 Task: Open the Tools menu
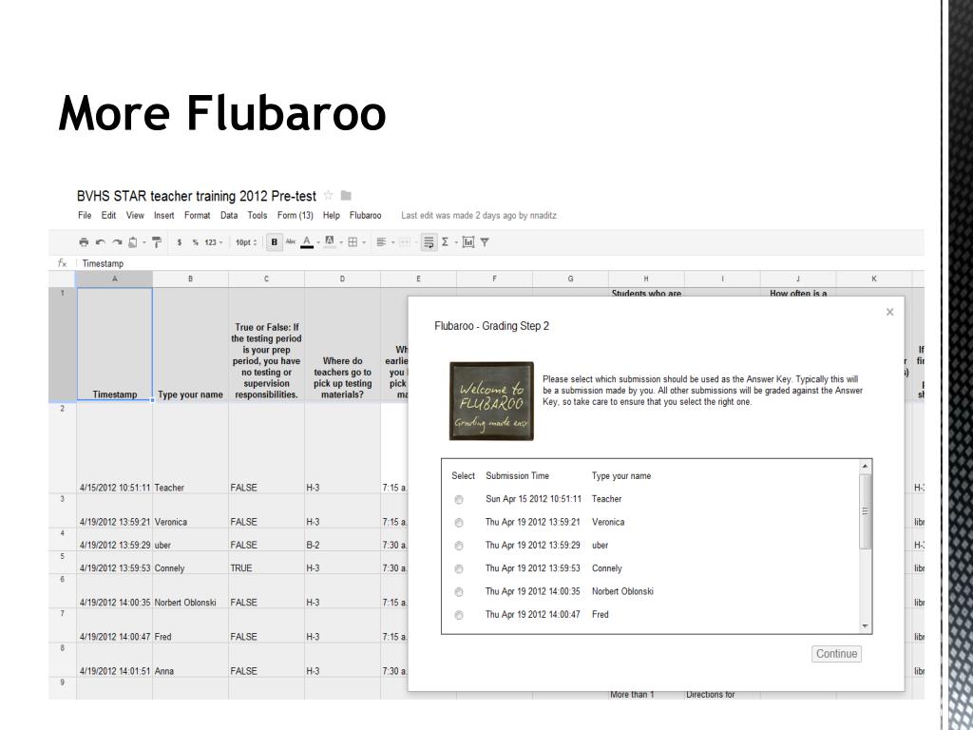point(258,216)
